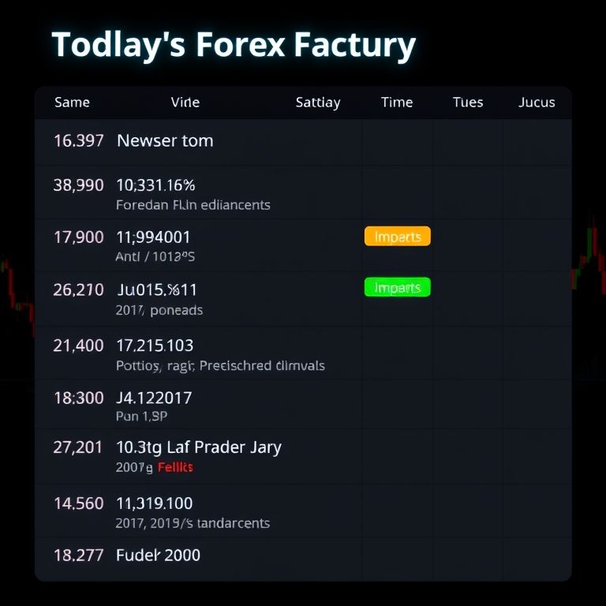606x606 pixels.
Task: Click the orange Imparts badge
Action: [398, 236]
